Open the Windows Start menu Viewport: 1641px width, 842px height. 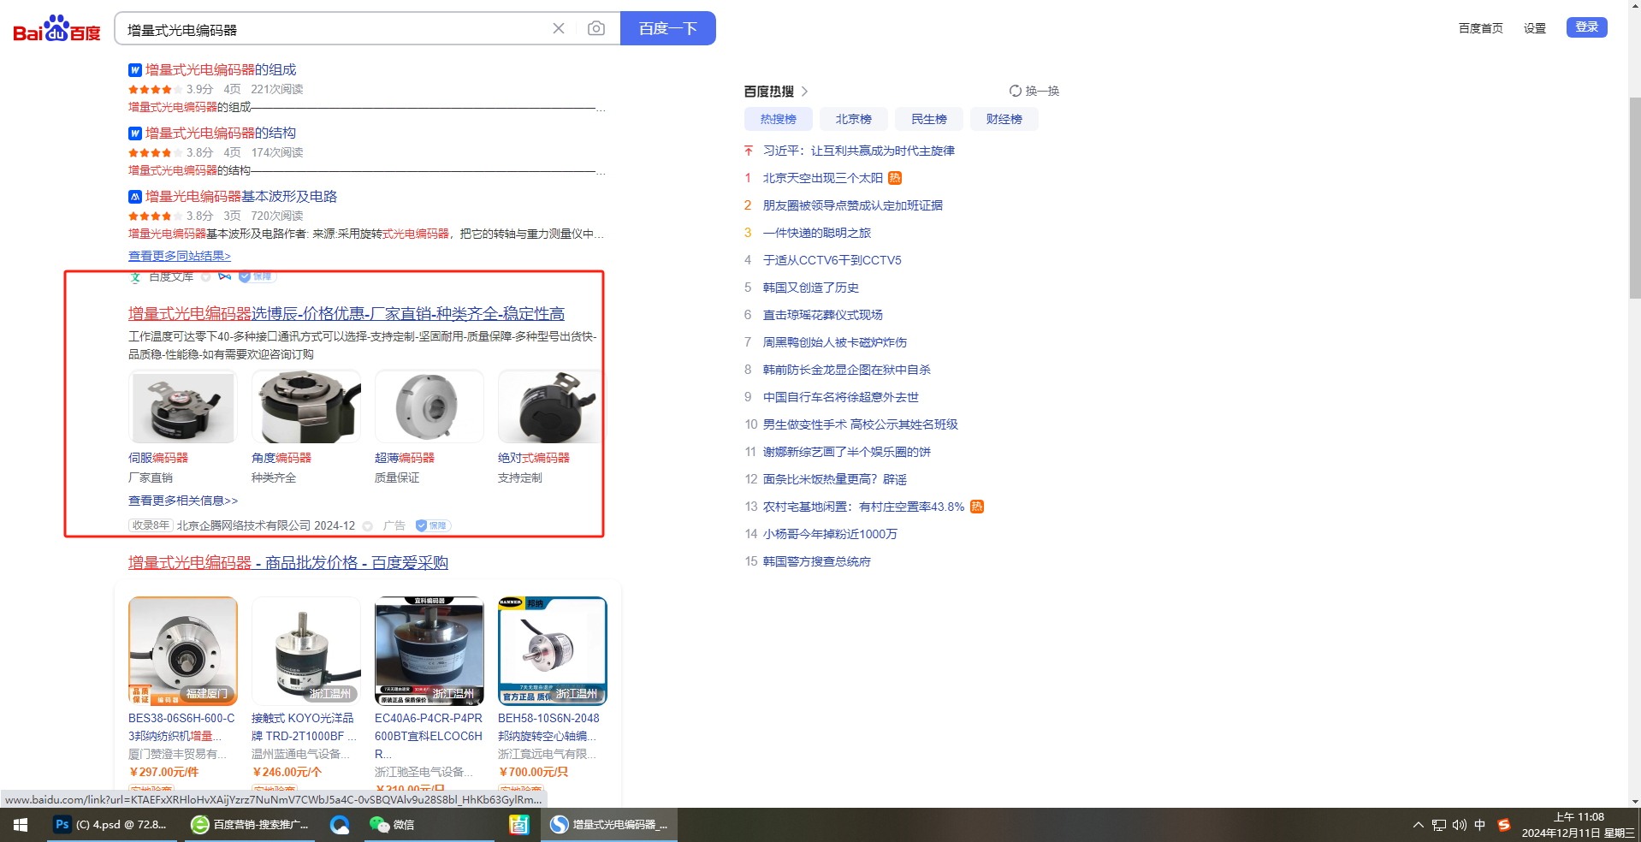pyautogui.click(x=21, y=825)
